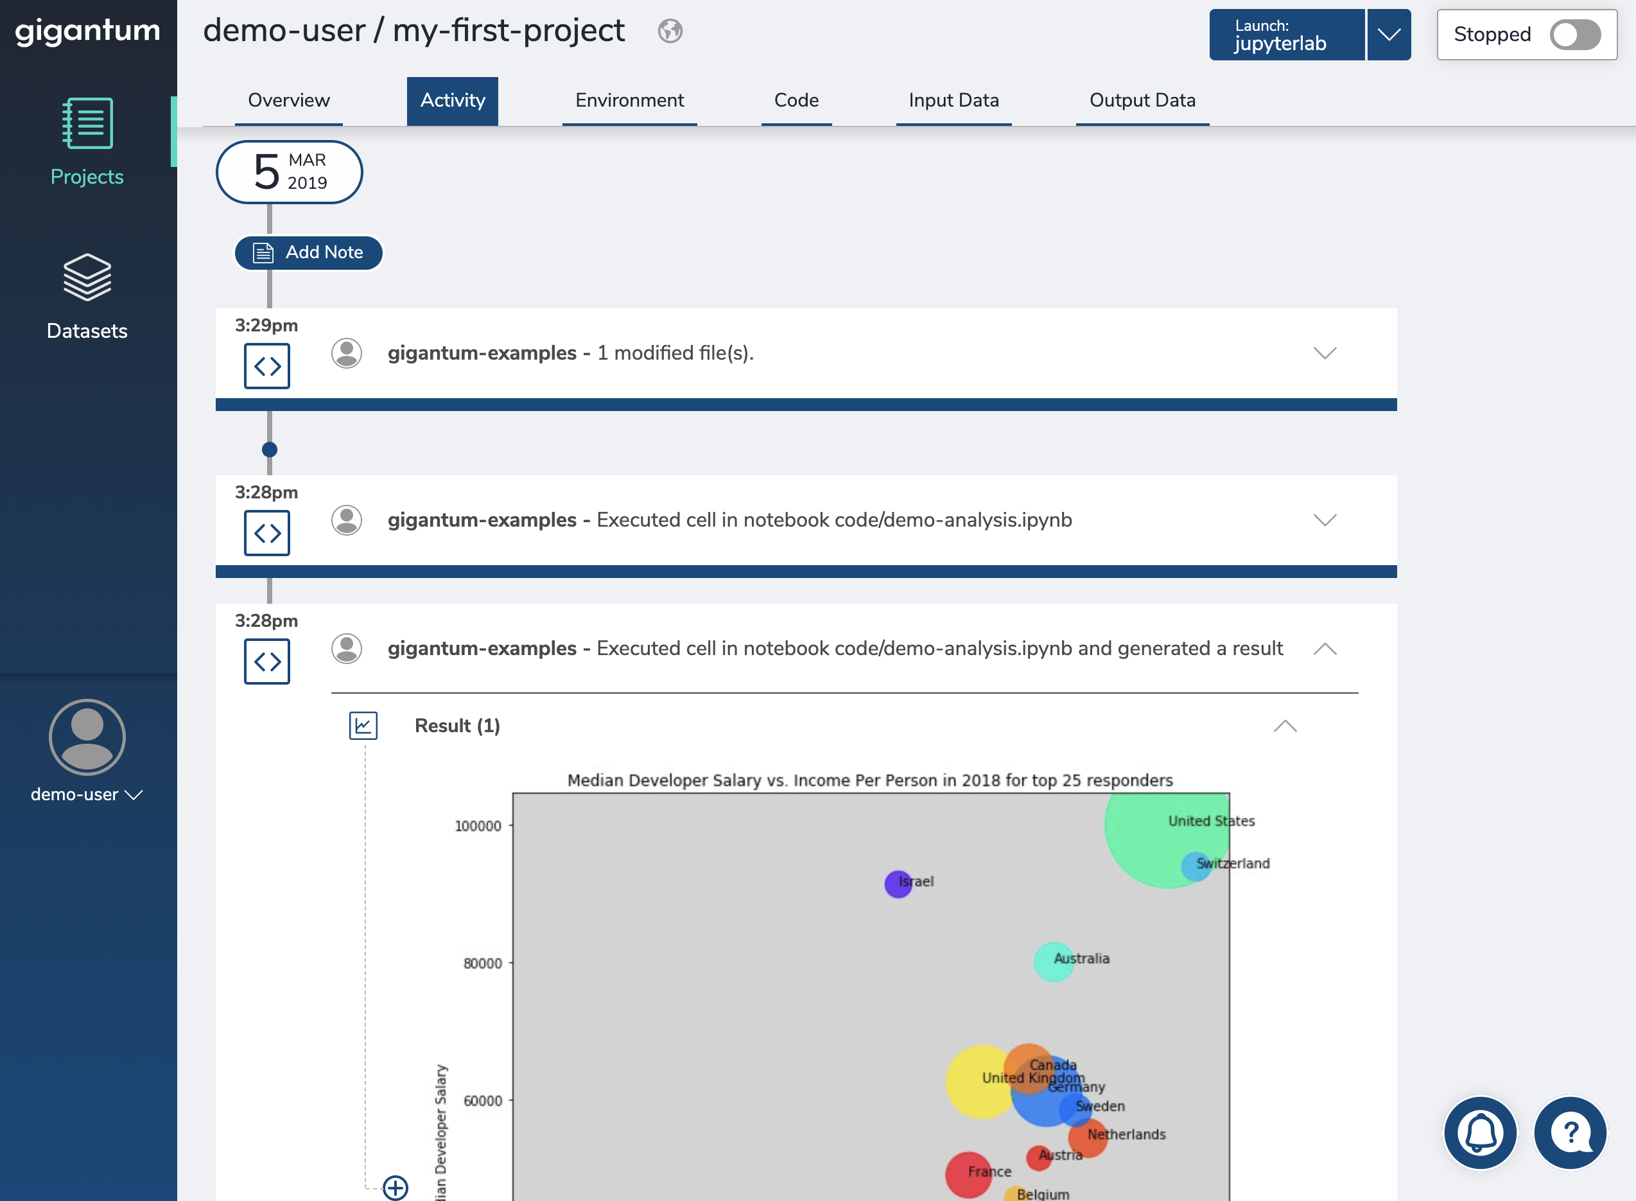Open the Launch dropdown arrow
Screen dimensions: 1636x1201
[x=1388, y=34]
